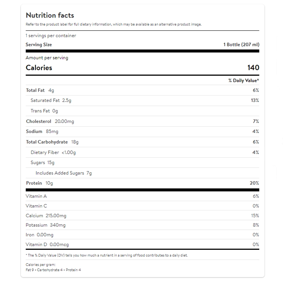
Task: Select the Dietary Fiber entry
Action: click(53, 152)
